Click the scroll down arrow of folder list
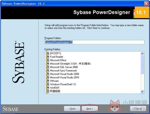 [142, 91]
